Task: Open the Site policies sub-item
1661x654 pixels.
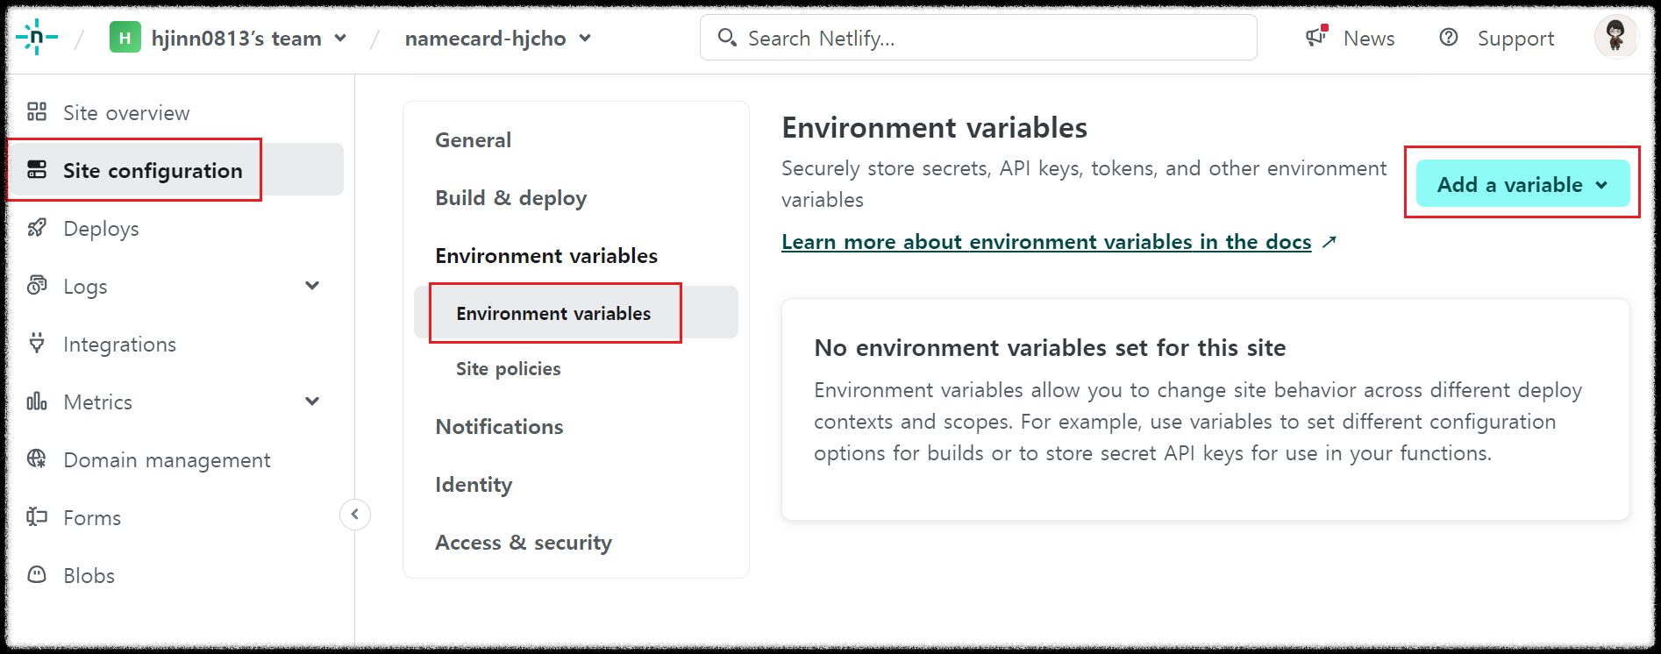Action: click(x=508, y=369)
